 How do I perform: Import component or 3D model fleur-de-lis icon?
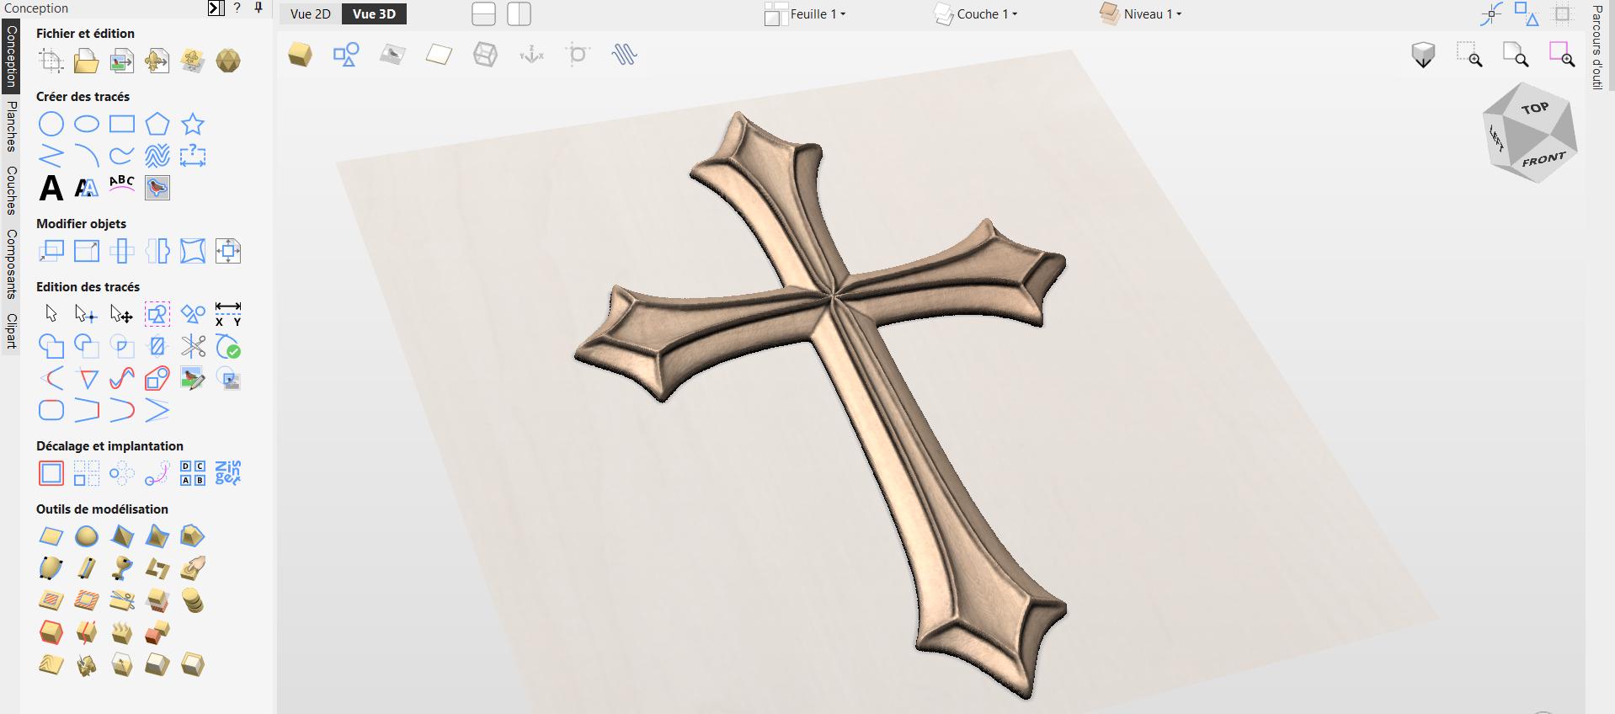pos(157,61)
